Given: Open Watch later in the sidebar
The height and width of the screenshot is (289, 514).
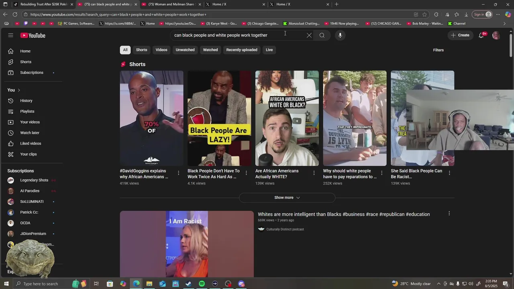Looking at the screenshot, I should [30, 133].
